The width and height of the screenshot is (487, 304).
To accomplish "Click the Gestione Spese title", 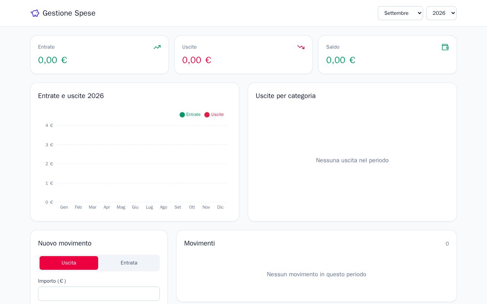I will click(69, 13).
